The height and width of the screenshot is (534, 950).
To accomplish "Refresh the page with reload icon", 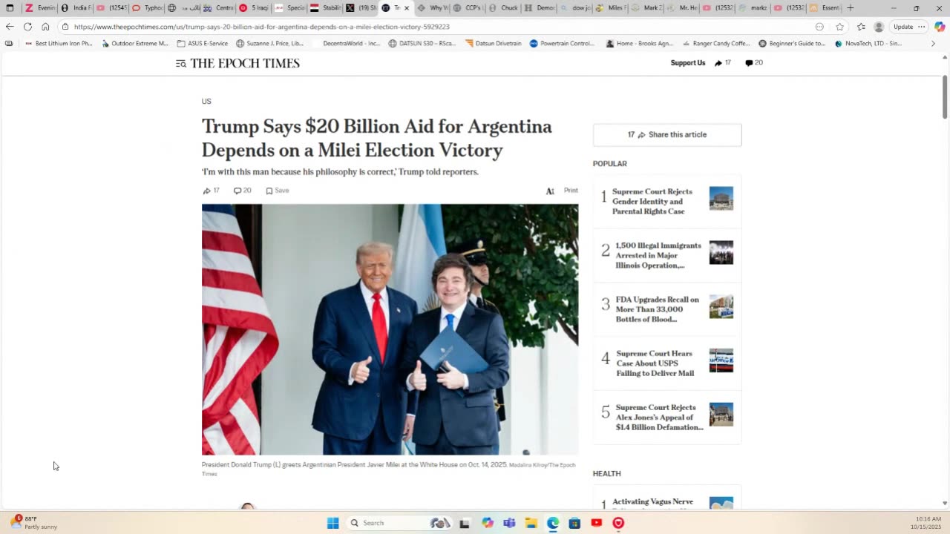I will pyautogui.click(x=27, y=27).
